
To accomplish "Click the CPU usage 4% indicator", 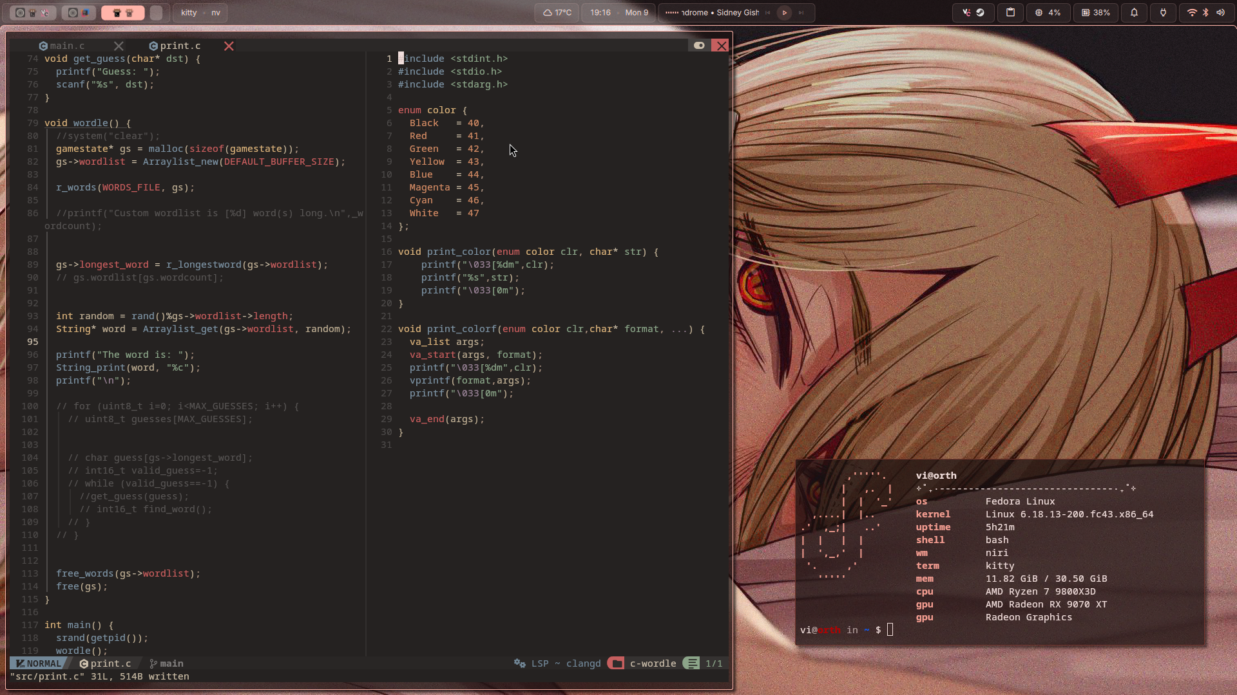I will 1048,12.
